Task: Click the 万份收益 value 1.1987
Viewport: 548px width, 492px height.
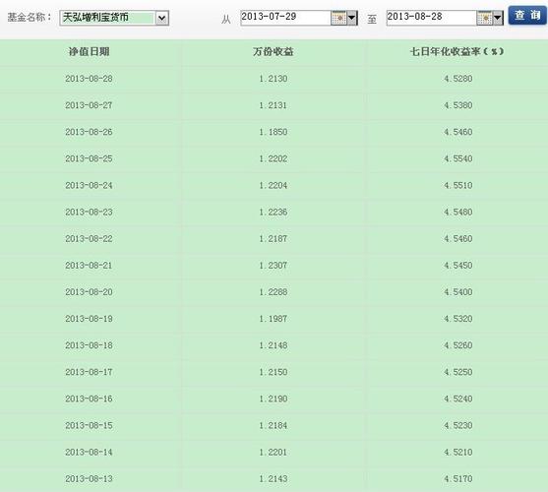Action: click(274, 319)
